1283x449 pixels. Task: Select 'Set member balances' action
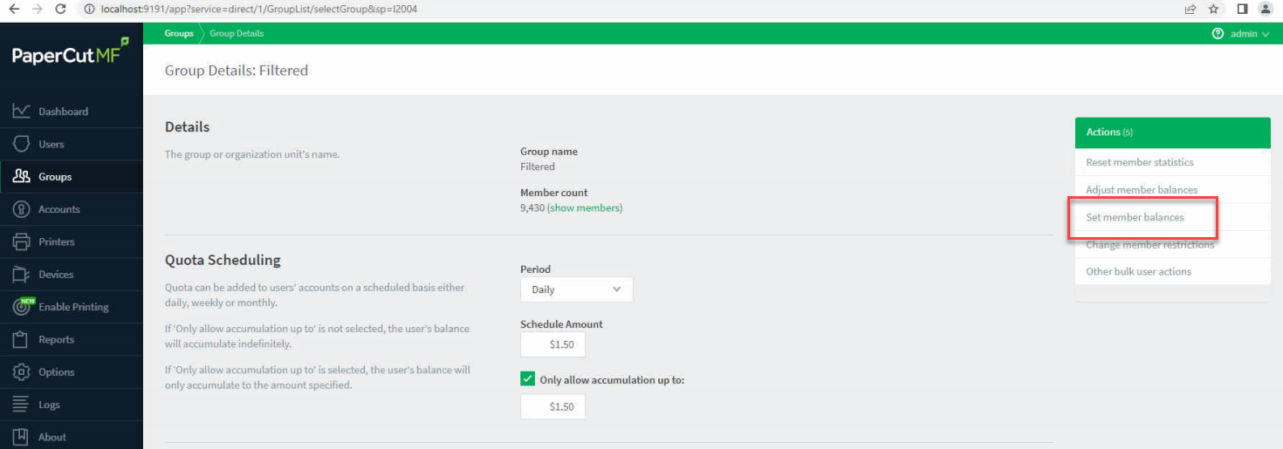point(1135,217)
